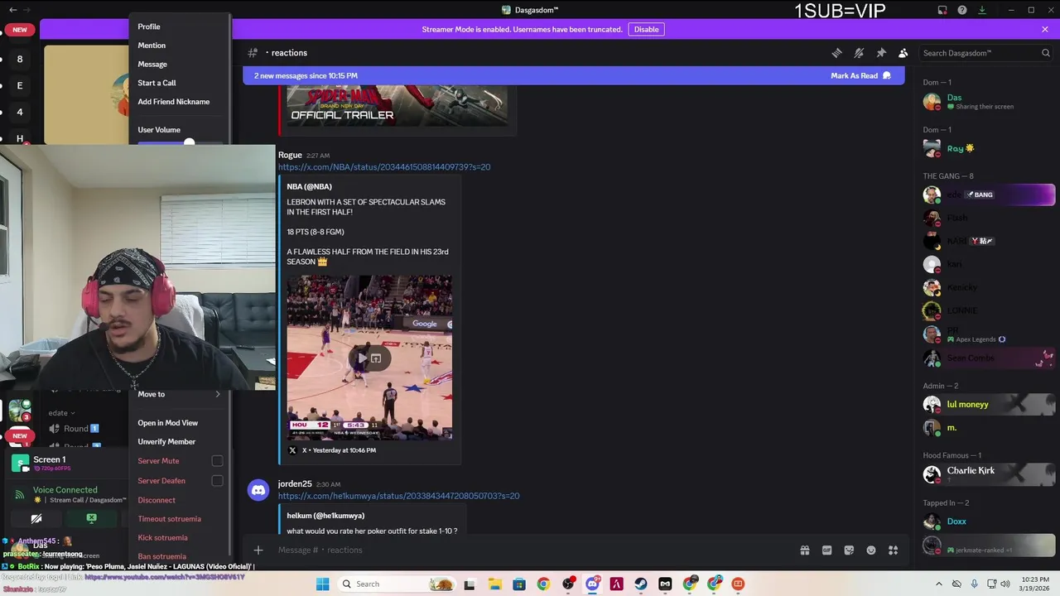1060x596 pixels.
Task: Open the Windows Start menu
Action: point(322,584)
